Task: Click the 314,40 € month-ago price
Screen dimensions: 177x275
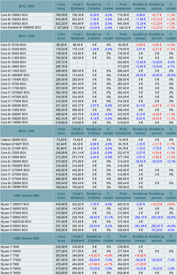Action: pos(123,162)
